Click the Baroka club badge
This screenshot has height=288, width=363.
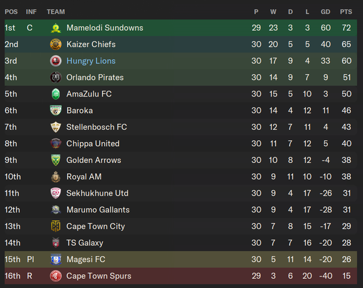click(56, 110)
